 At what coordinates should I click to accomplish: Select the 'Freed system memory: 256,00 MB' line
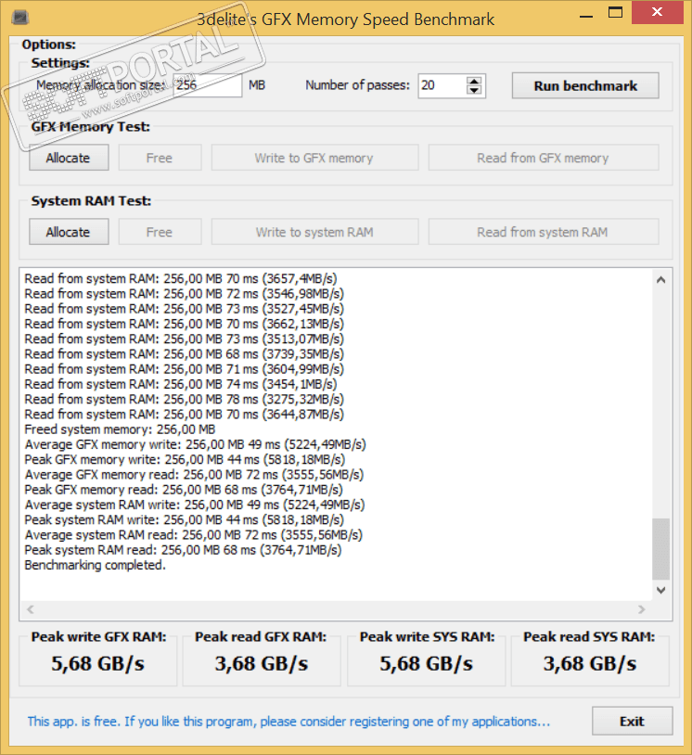(x=120, y=429)
